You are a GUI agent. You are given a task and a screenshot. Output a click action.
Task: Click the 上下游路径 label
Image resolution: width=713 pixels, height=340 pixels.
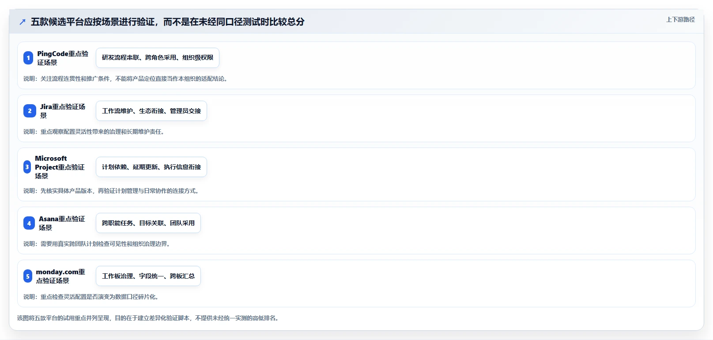[x=680, y=19]
